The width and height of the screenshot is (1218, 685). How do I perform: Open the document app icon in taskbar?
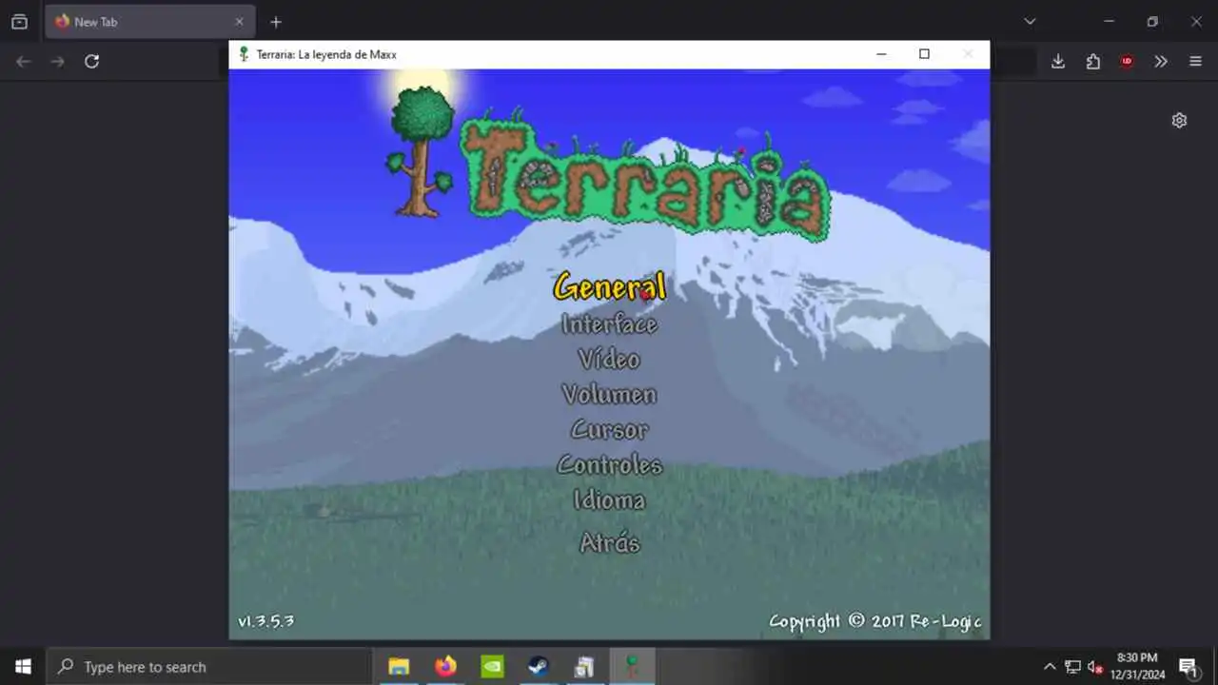584,667
